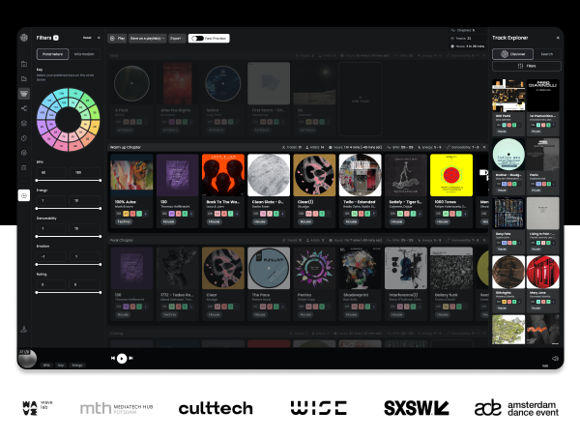Open the plain folder icon in the sidebar
Viewport: 580px width, 439px height.
[24, 79]
